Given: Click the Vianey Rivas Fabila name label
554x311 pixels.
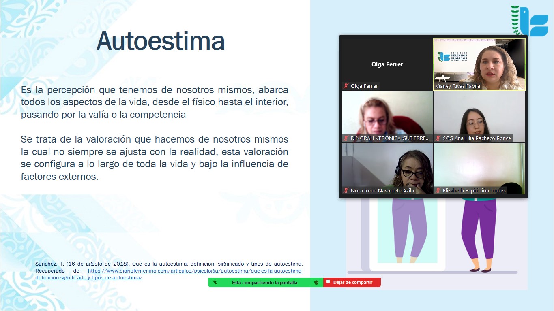Looking at the screenshot, I should click(x=457, y=86).
